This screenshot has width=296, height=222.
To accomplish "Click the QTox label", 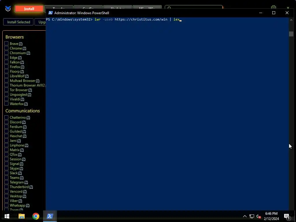I will coord(14,154).
